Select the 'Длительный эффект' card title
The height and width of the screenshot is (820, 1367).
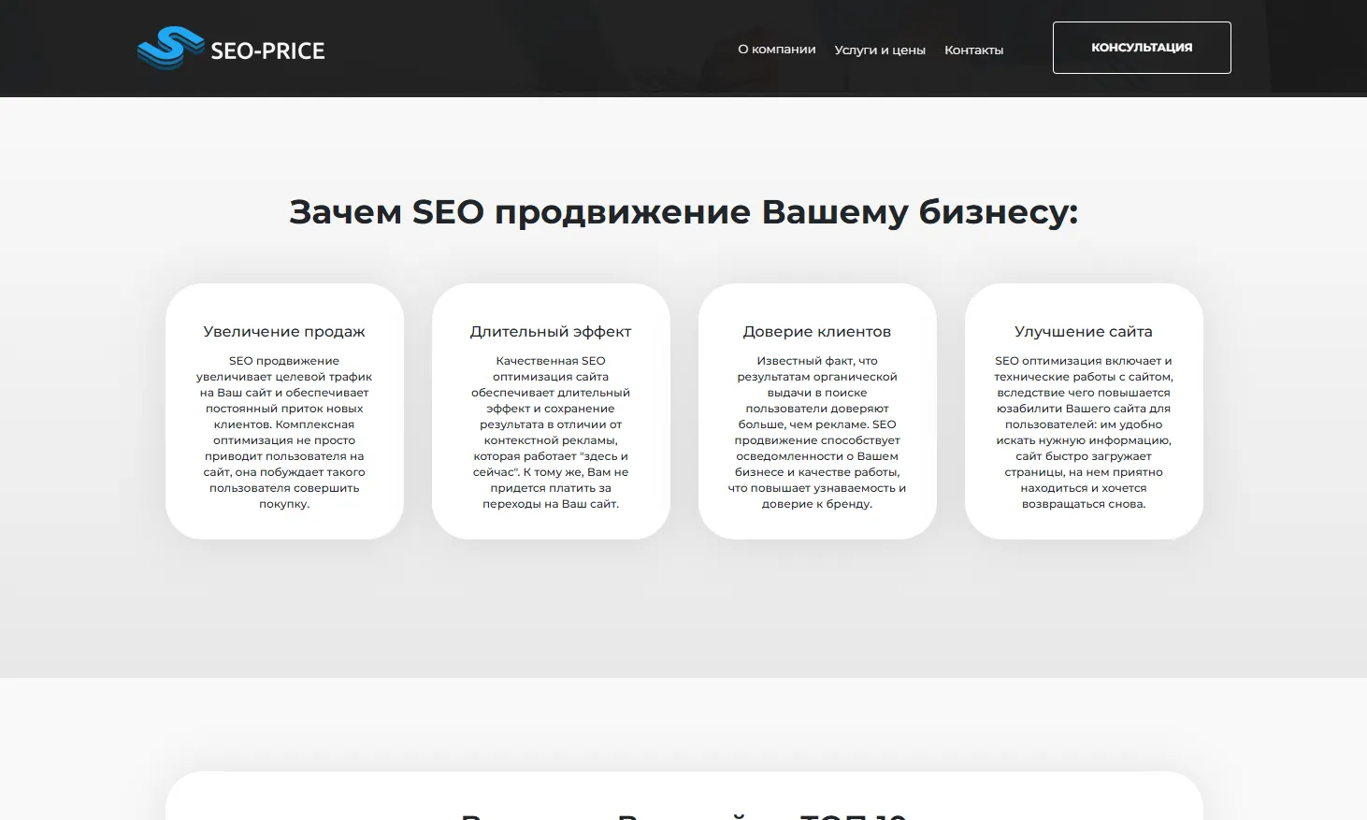pyautogui.click(x=551, y=332)
